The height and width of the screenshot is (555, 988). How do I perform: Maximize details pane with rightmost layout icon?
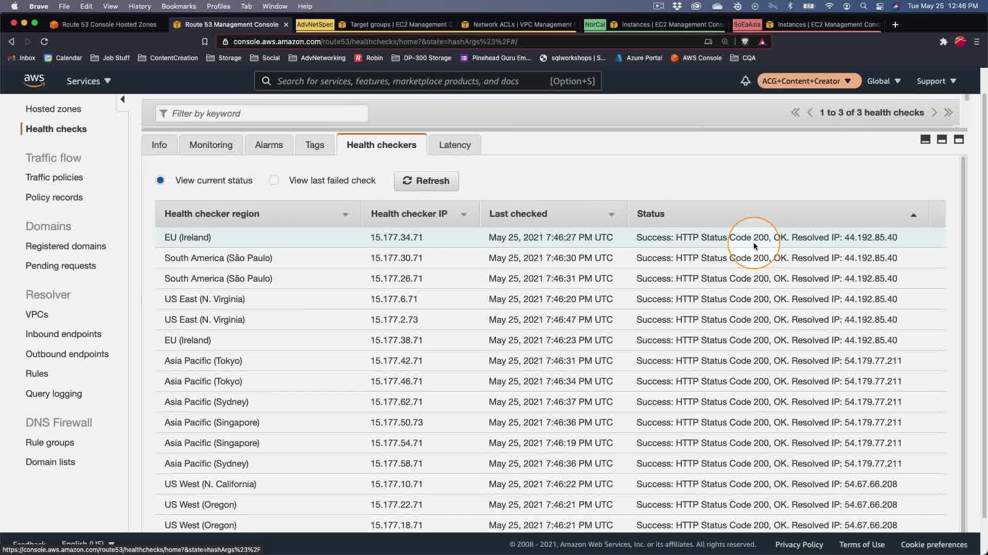[x=958, y=139]
